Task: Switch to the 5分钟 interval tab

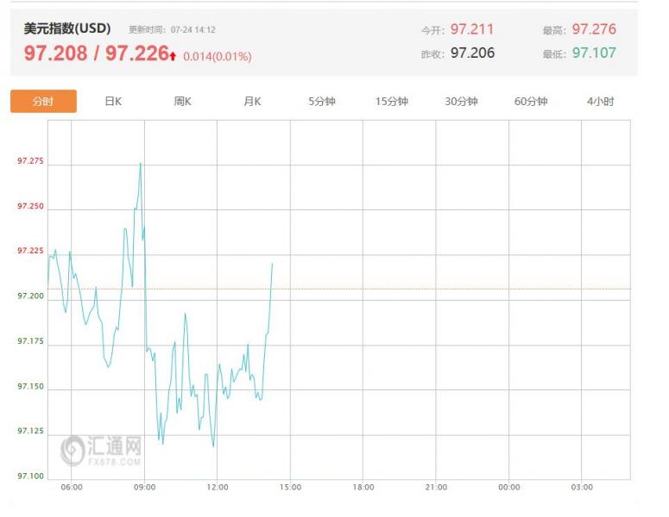Action: point(322,102)
